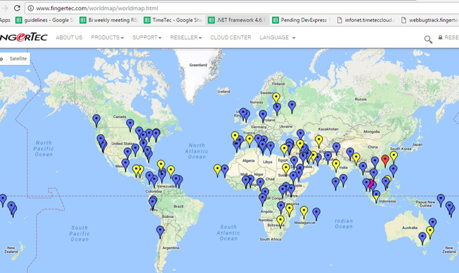Viewport: 459px width, 273px height.
Task: Click the blue pin in Argentina
Action: tap(161, 231)
